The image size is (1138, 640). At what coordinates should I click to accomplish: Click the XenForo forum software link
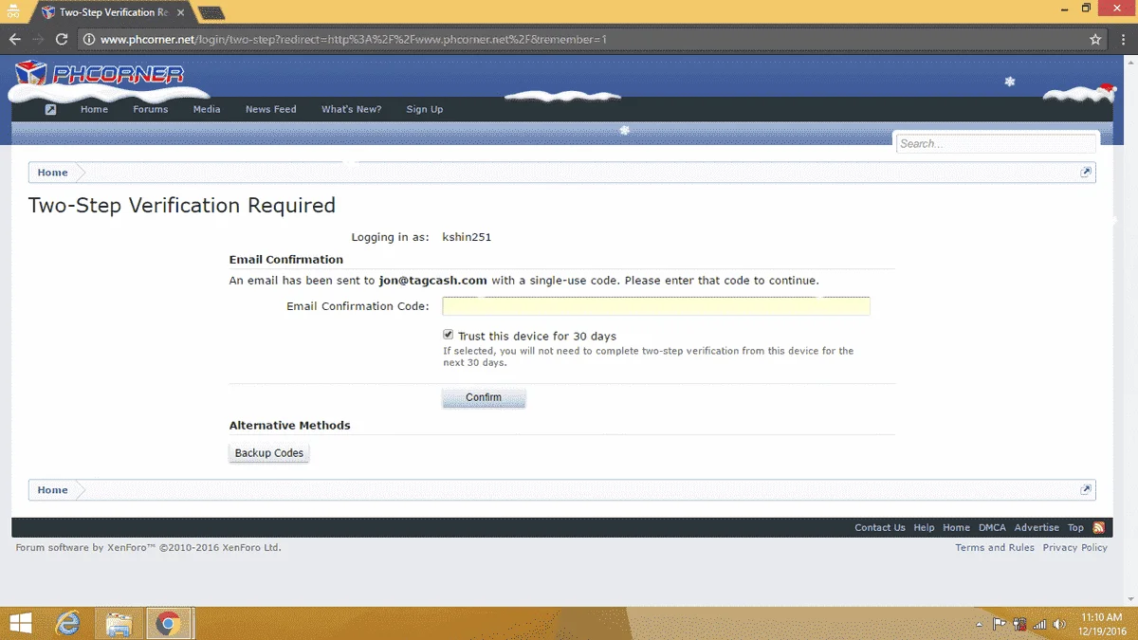click(x=149, y=548)
